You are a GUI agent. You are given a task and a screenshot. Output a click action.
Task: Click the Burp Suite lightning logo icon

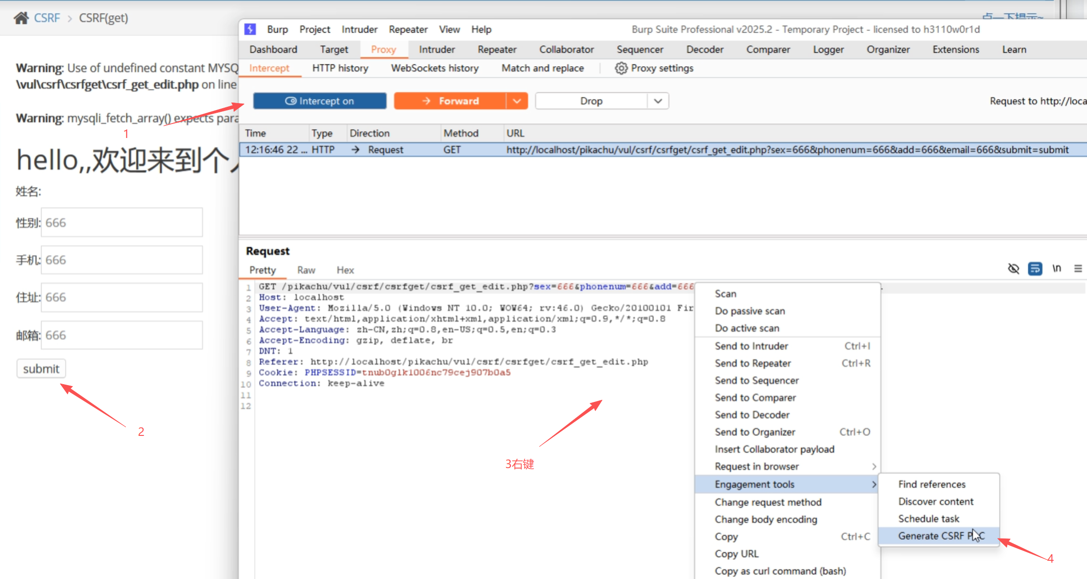coord(250,29)
